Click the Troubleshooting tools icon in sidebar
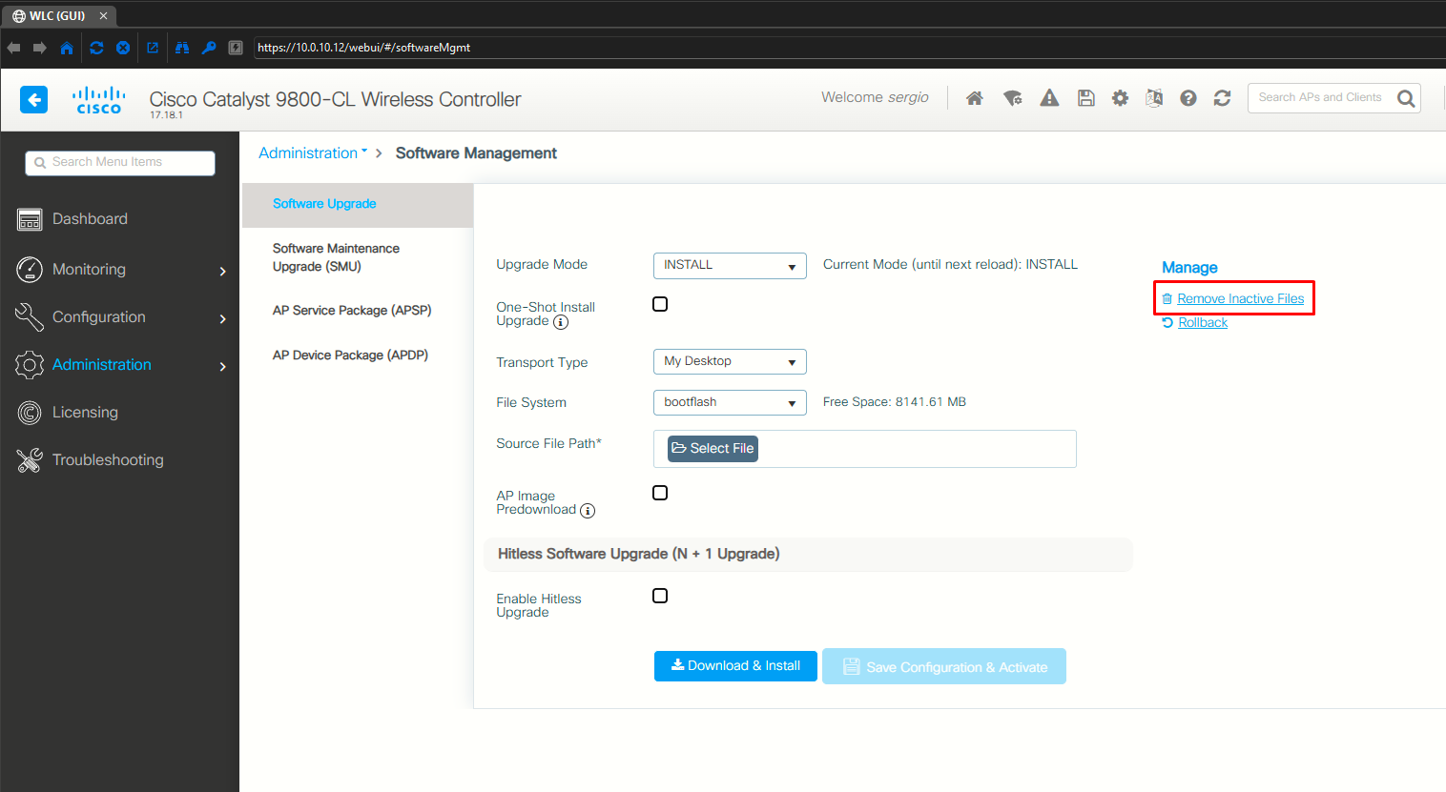 coord(30,460)
